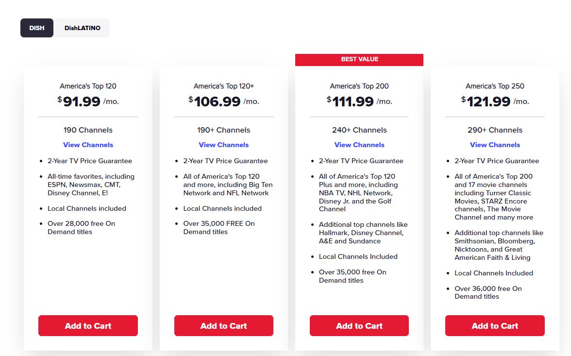Image resolution: width=571 pixels, height=356 pixels.
Task: Select the America's Top 250 plan title
Action: tap(495, 86)
